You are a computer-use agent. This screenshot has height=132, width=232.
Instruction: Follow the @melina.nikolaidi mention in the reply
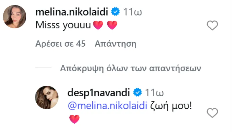(x=107, y=106)
